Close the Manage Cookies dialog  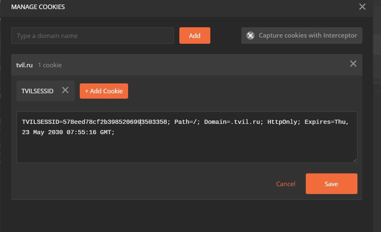click(x=362, y=7)
